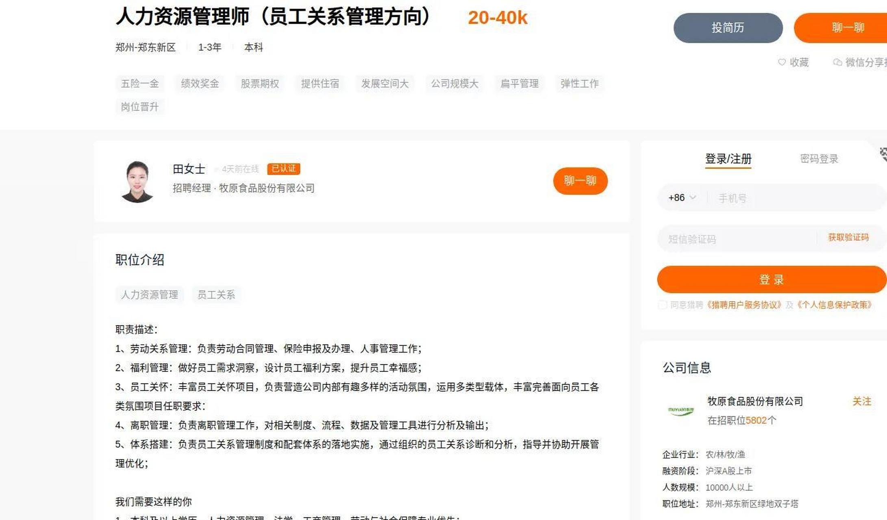The width and height of the screenshot is (887, 520).
Task: Click the 微信分享 WeChat icon
Action: coord(837,62)
